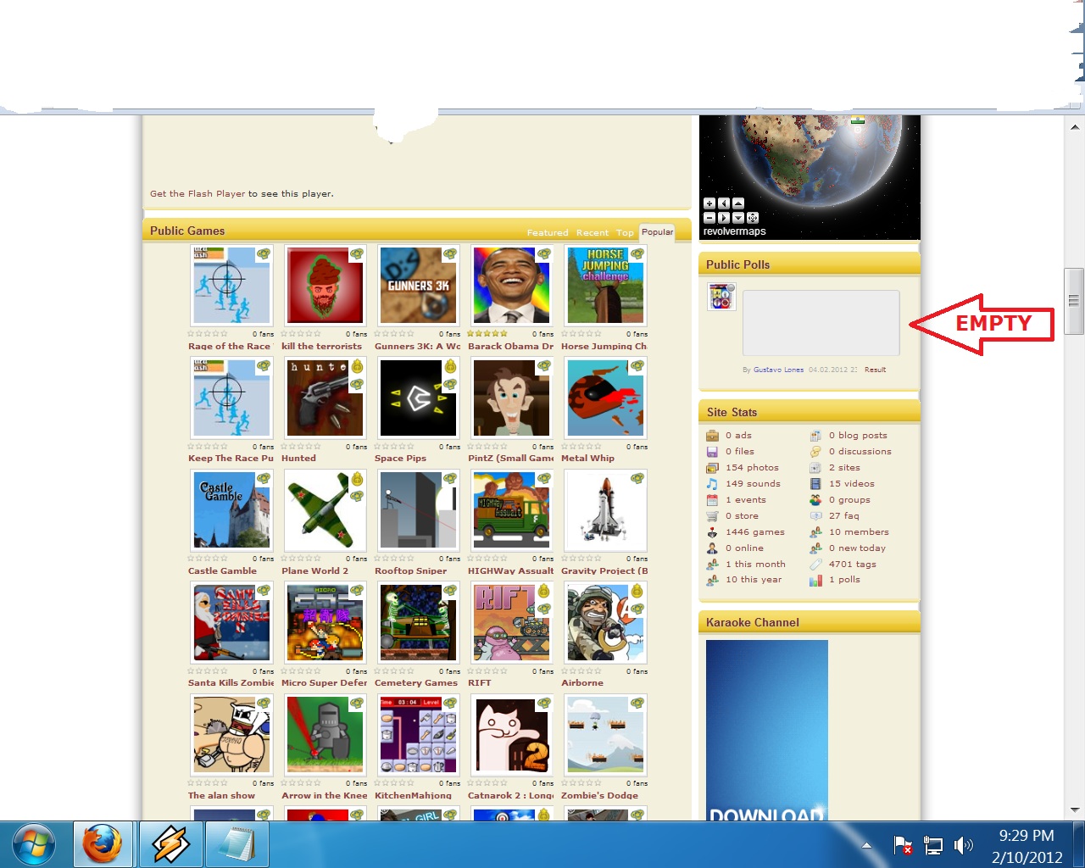
Task: Click the faq question bubble icon
Action: pyautogui.click(x=815, y=516)
